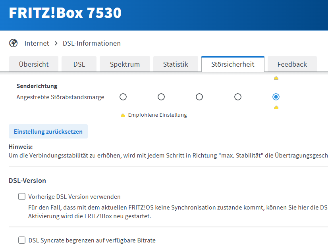Image resolution: width=328 pixels, height=250 pixels.
Task: Click the DSL-Version heading
Action: pyautogui.click(x=27, y=181)
